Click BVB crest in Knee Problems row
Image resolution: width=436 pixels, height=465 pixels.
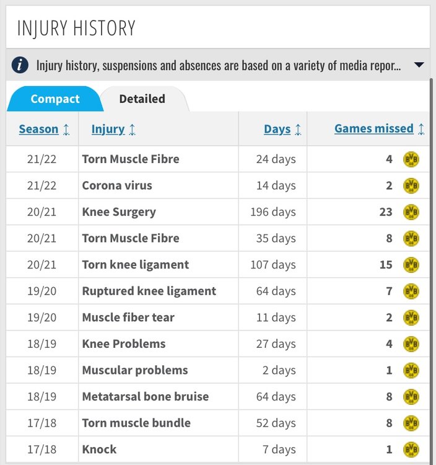(x=411, y=344)
